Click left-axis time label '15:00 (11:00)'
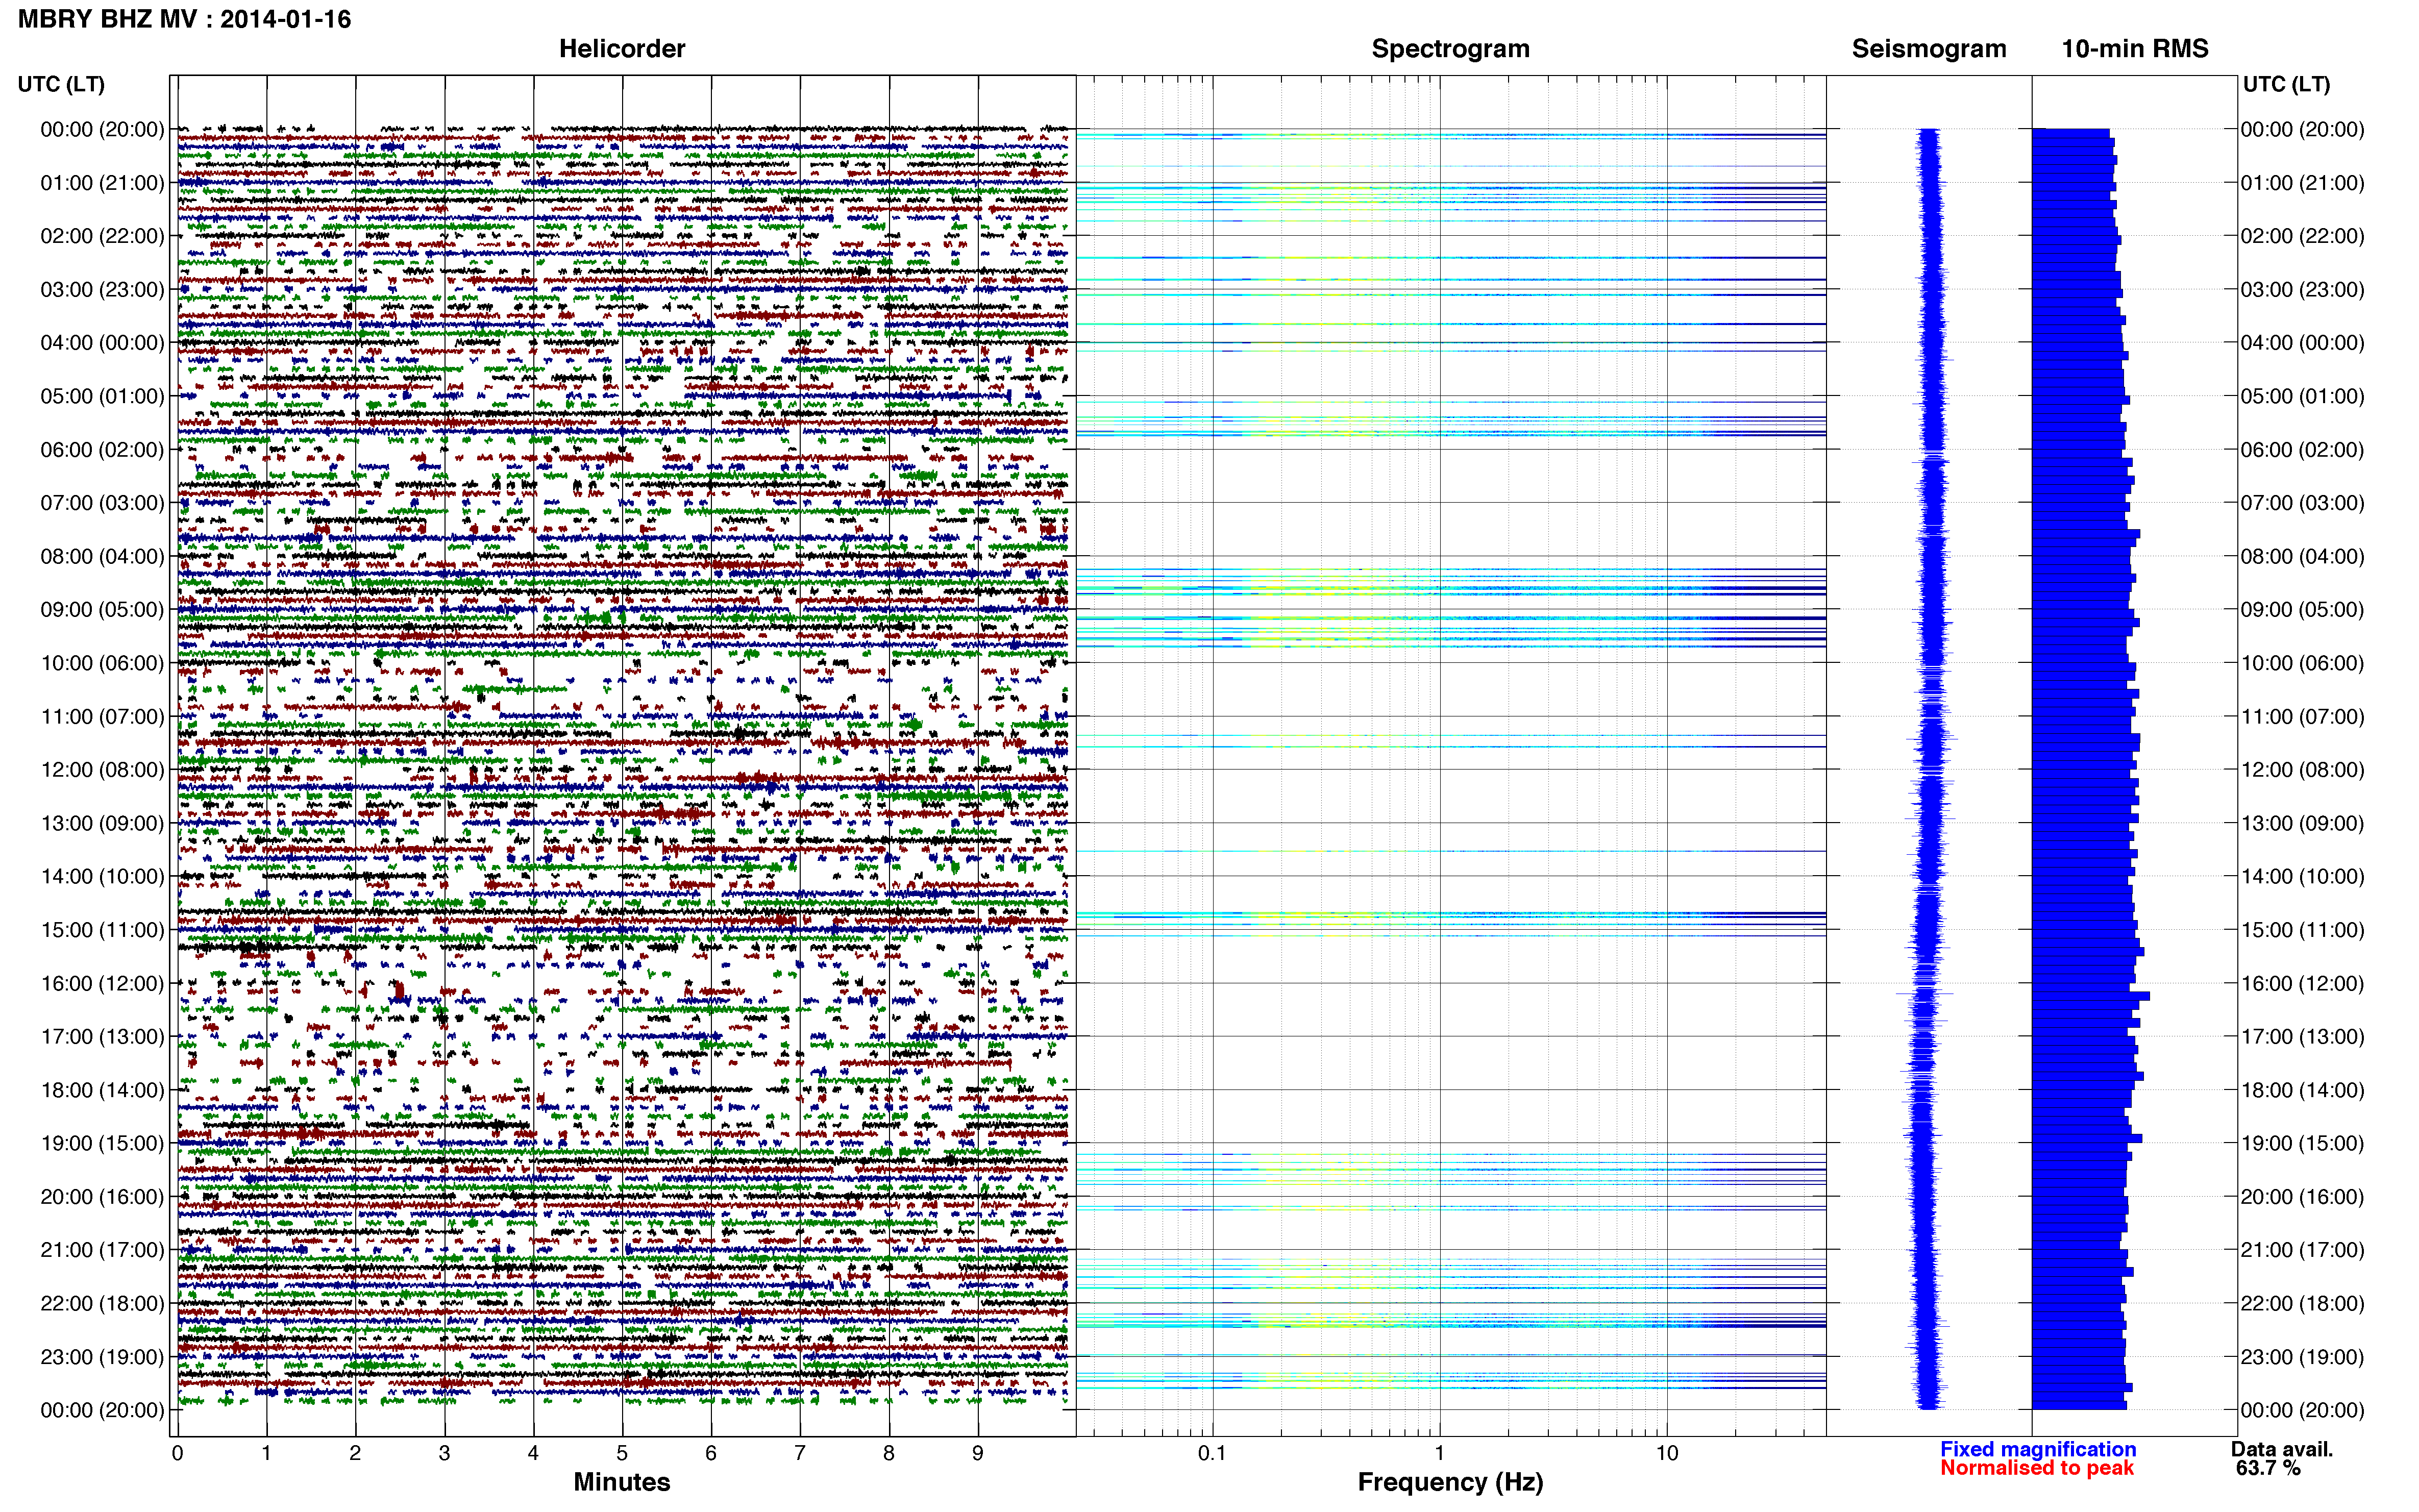 click(x=102, y=929)
